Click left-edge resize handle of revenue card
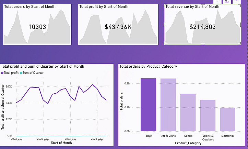 (165, 24)
